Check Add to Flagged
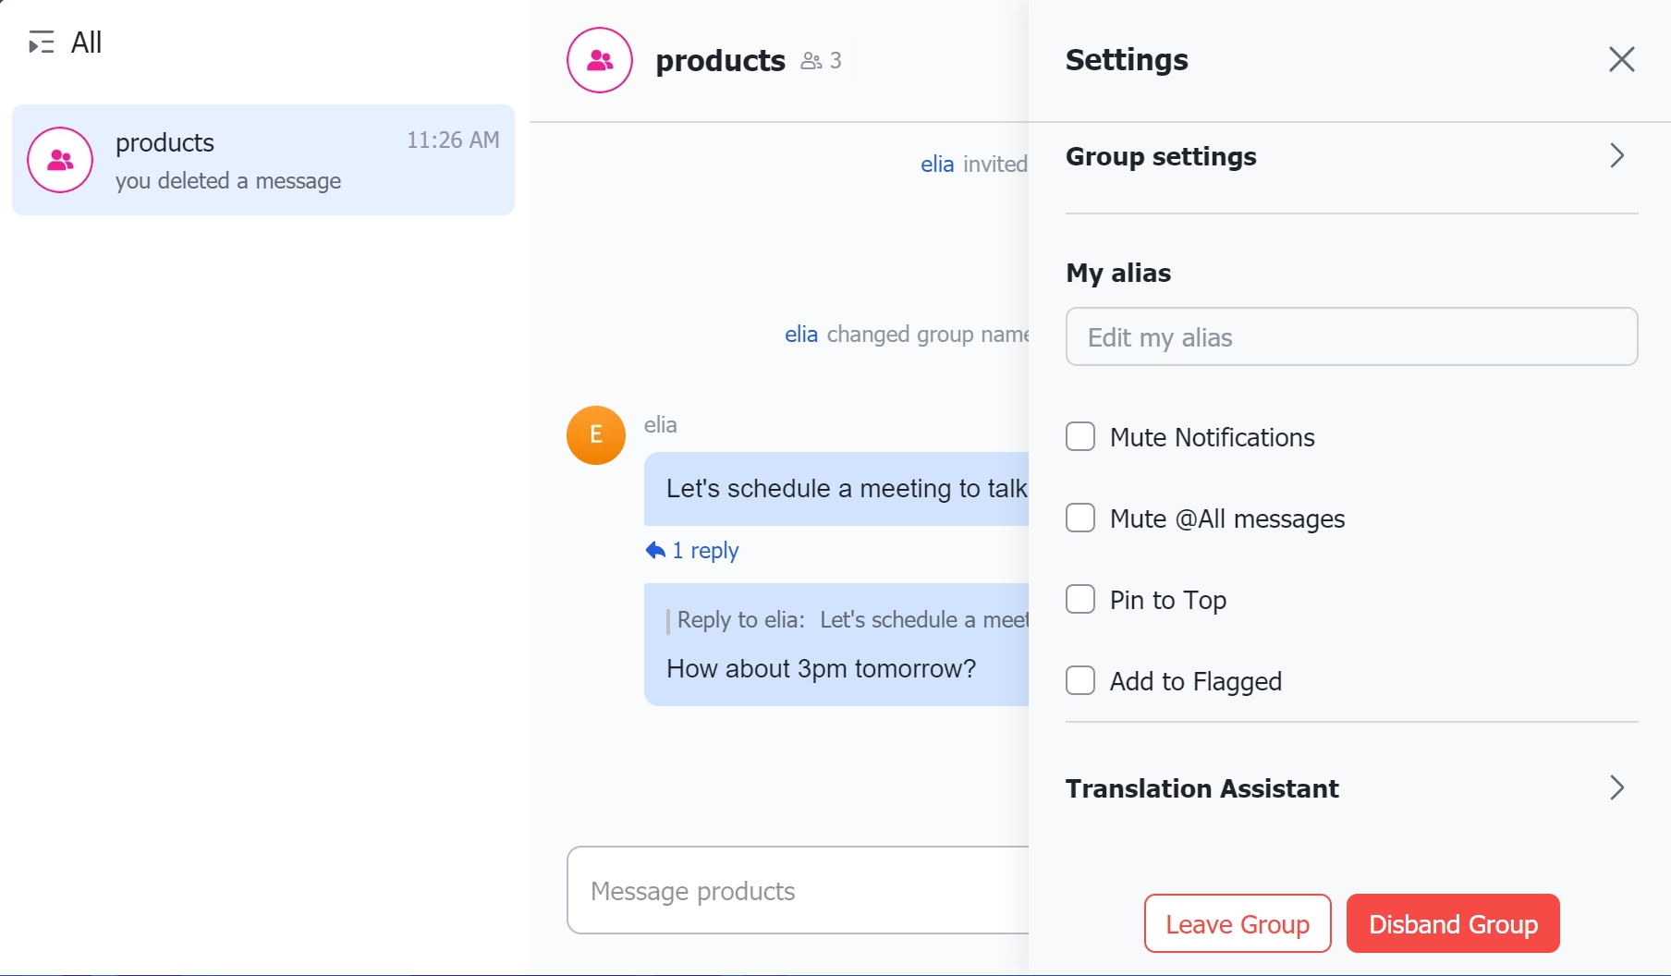The image size is (1671, 976). tap(1079, 680)
